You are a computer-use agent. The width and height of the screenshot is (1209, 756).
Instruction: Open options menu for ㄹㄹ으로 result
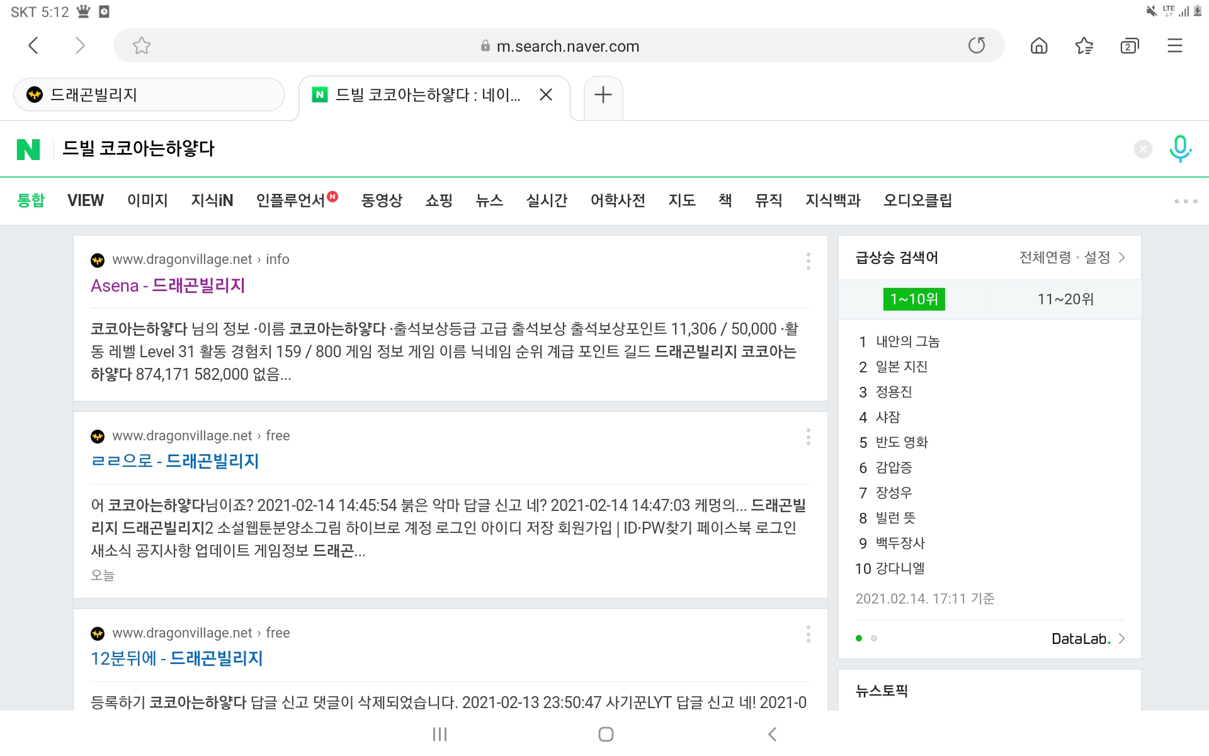(809, 437)
